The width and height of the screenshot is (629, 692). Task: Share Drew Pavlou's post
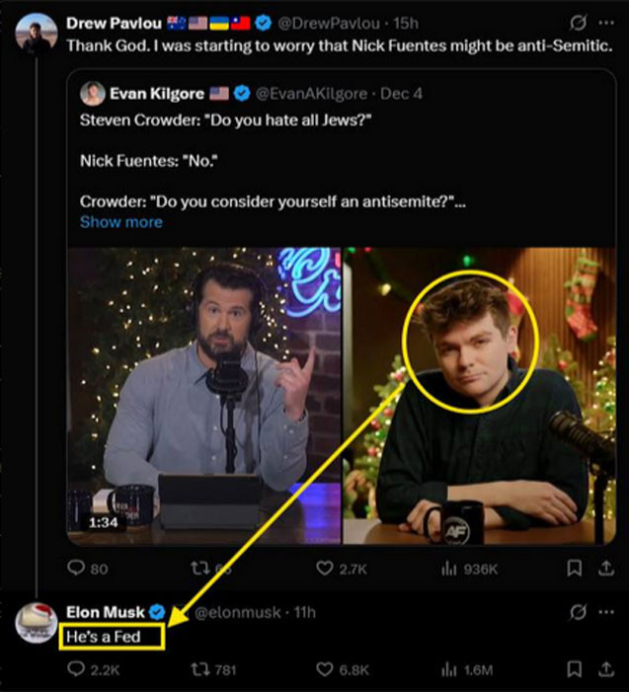(606, 569)
